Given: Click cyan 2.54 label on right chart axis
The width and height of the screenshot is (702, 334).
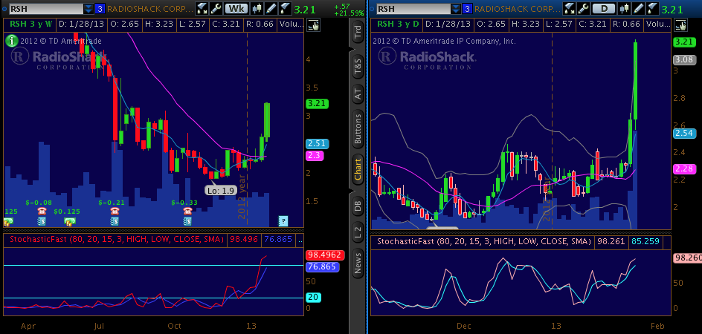Looking at the screenshot, I should click(x=683, y=134).
